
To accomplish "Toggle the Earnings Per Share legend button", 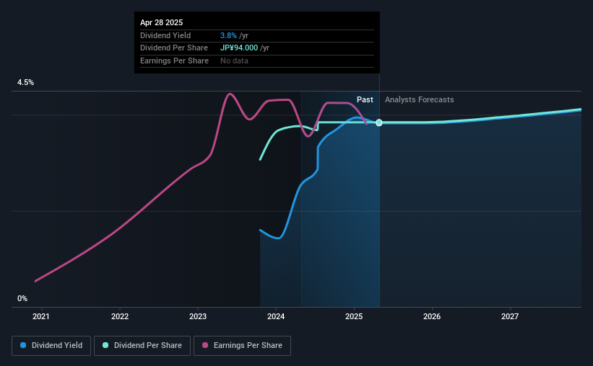I will (242, 346).
